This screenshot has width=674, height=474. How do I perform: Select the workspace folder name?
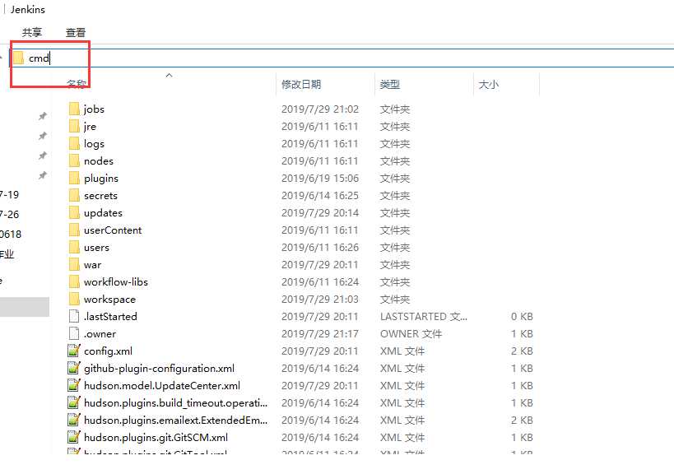(109, 300)
